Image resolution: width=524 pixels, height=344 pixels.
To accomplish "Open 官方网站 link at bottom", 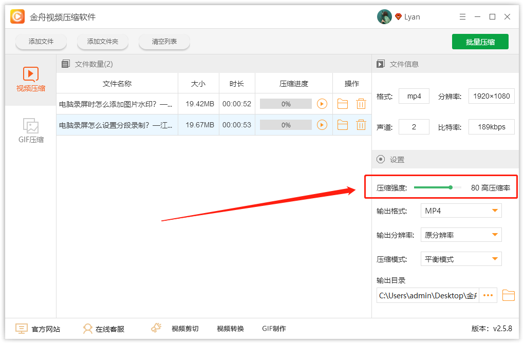I will (x=38, y=329).
